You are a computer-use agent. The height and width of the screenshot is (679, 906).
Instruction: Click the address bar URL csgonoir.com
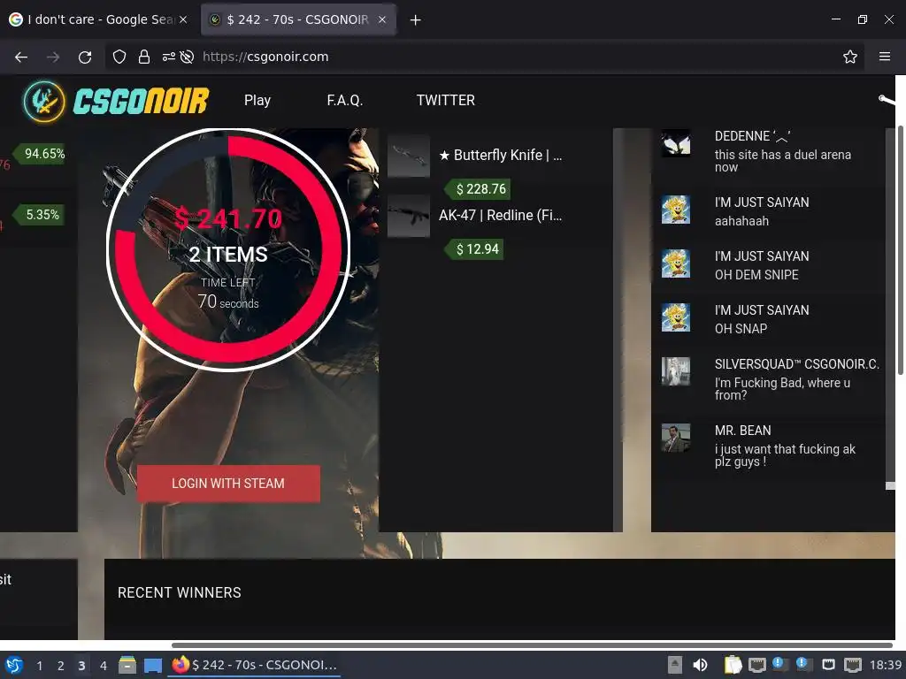click(265, 57)
